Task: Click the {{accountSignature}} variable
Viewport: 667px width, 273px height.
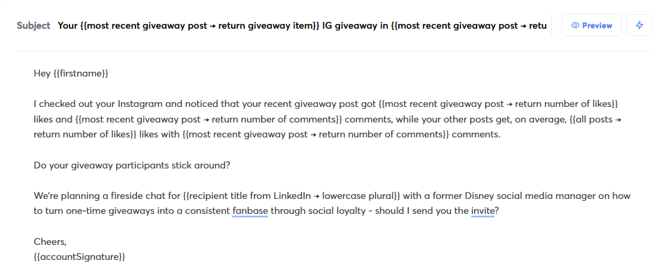Action: (x=80, y=257)
